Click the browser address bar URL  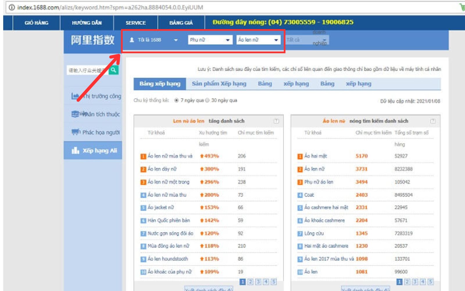[110, 7]
